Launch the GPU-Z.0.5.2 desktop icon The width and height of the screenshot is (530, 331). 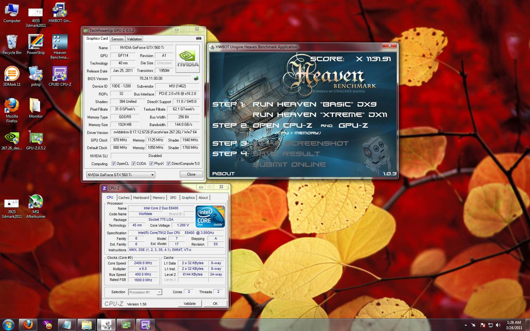point(36,140)
